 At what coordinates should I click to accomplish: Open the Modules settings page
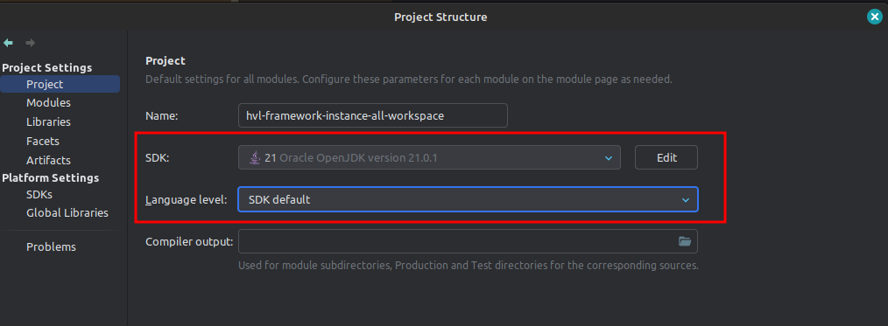(x=49, y=103)
